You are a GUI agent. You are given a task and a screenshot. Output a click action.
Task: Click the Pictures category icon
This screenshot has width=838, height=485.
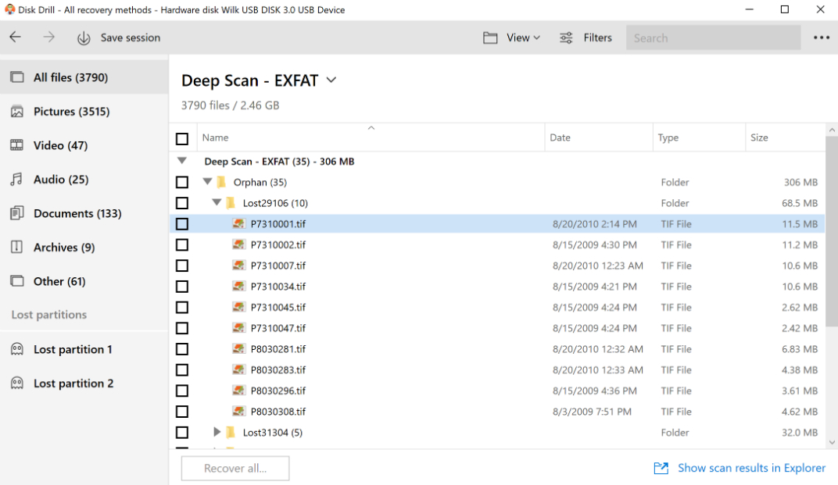point(17,112)
